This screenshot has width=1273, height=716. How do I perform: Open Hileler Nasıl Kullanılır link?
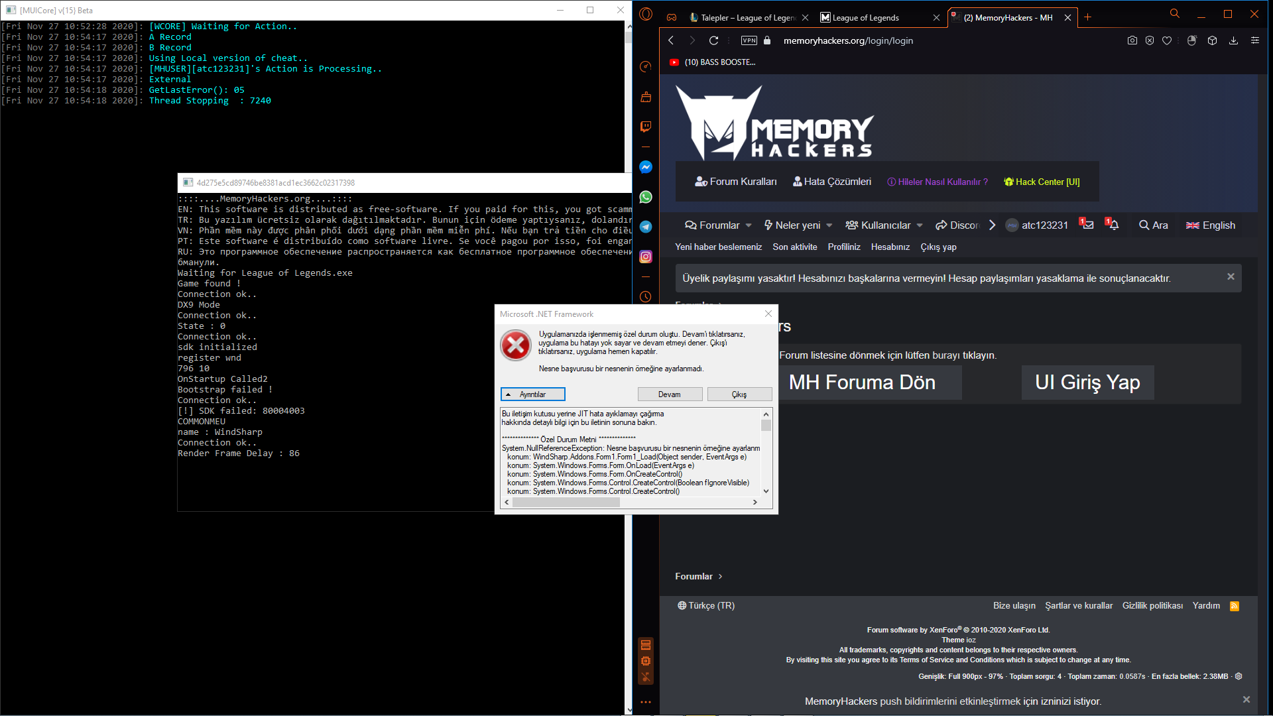coord(938,182)
